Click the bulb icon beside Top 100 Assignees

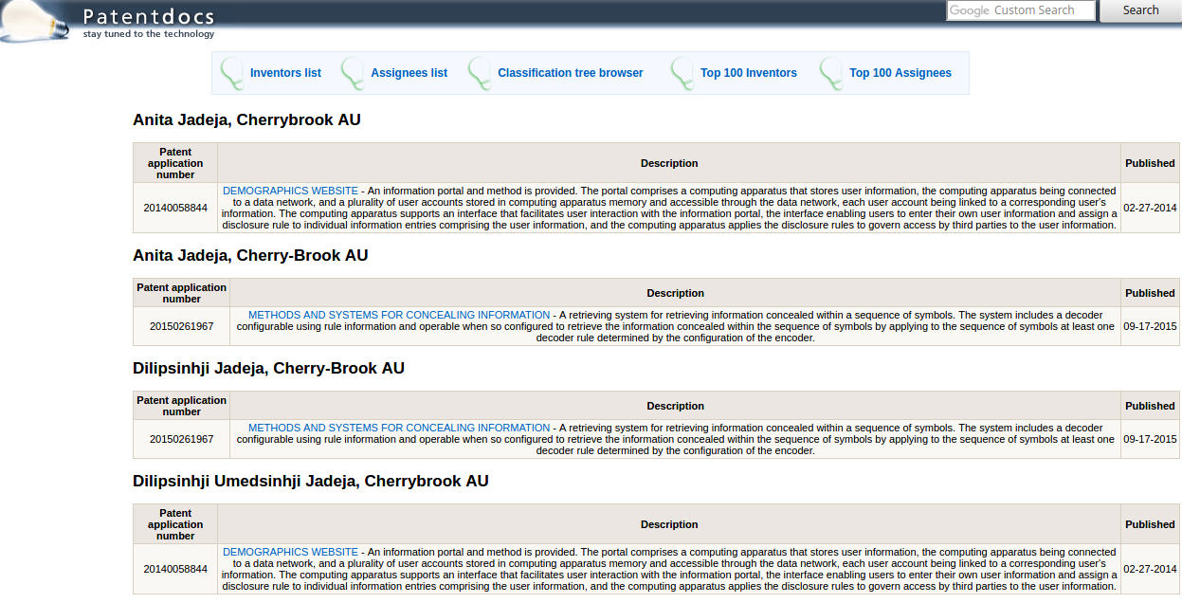[x=831, y=73]
